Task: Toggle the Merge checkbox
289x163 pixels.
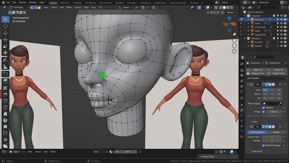Action: pos(264,112)
